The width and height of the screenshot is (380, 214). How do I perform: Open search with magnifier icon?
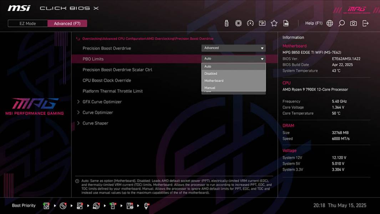click(x=341, y=23)
